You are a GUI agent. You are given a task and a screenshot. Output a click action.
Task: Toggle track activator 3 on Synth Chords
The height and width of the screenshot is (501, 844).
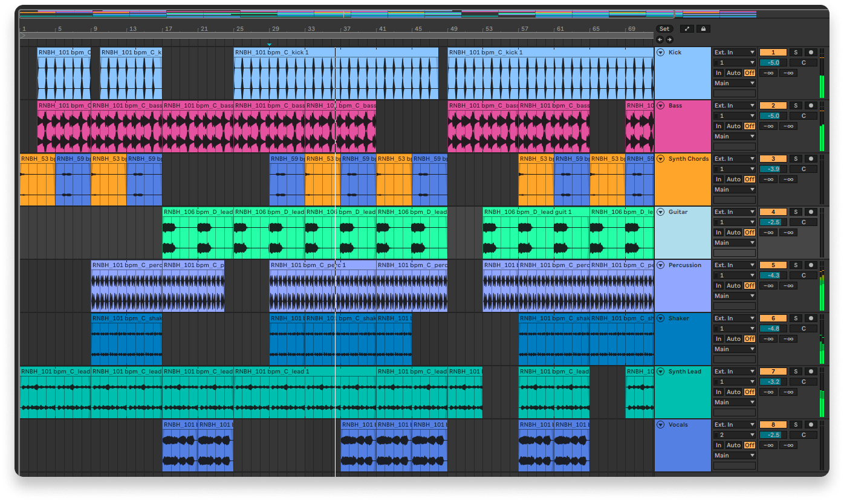click(773, 160)
